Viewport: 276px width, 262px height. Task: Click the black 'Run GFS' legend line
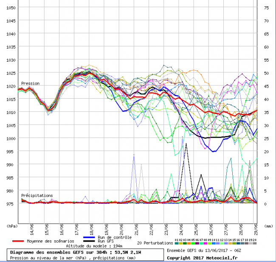pyautogui.click(x=88, y=241)
